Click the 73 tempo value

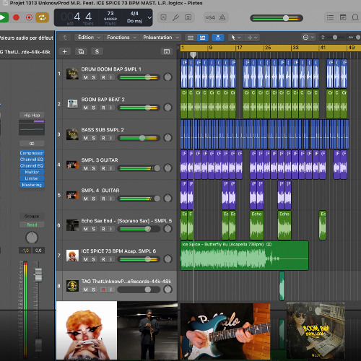pyautogui.click(x=110, y=14)
